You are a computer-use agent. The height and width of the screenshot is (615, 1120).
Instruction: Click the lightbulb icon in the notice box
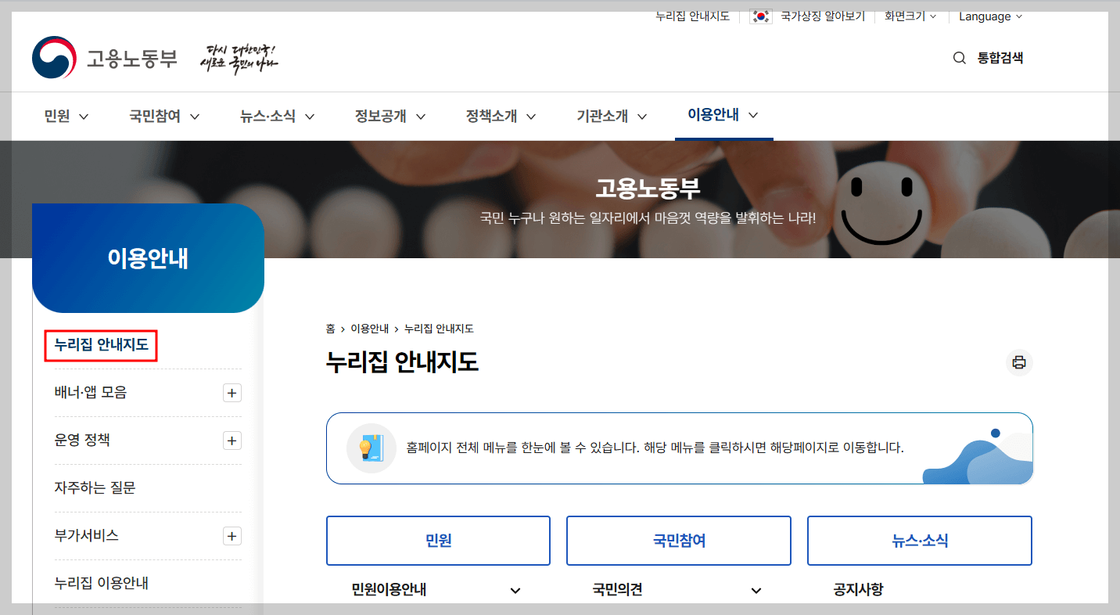pos(372,448)
